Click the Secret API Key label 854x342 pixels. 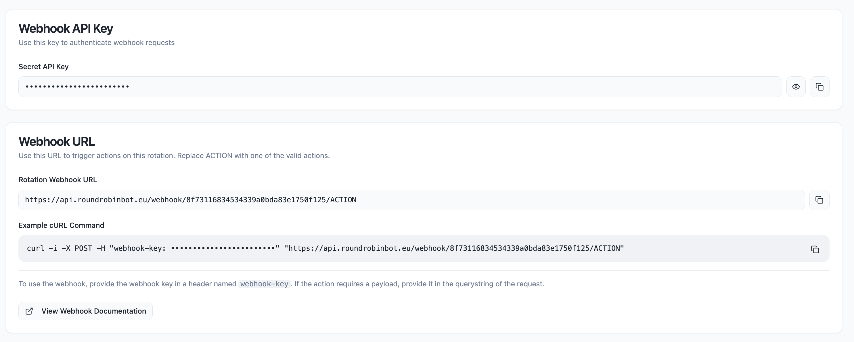(x=43, y=67)
